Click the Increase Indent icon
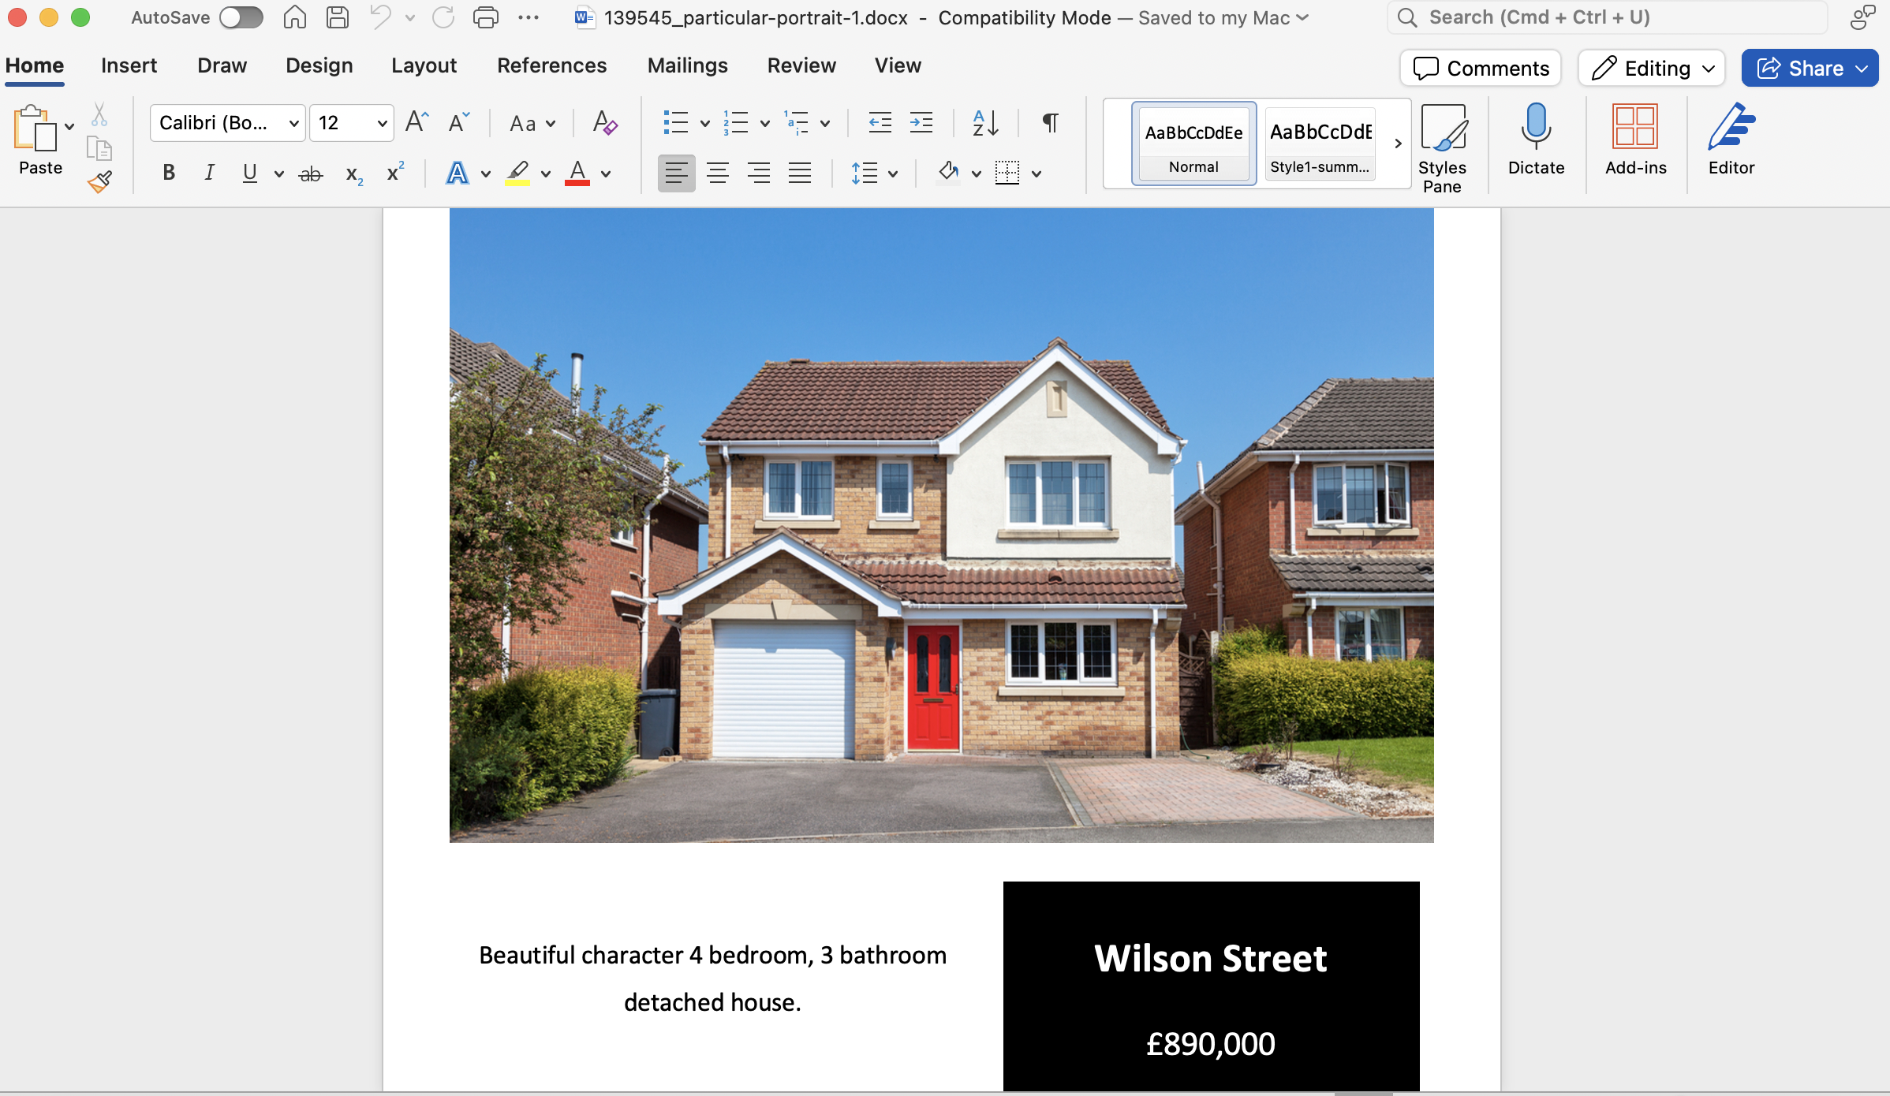This screenshot has width=1890, height=1096. [x=921, y=123]
